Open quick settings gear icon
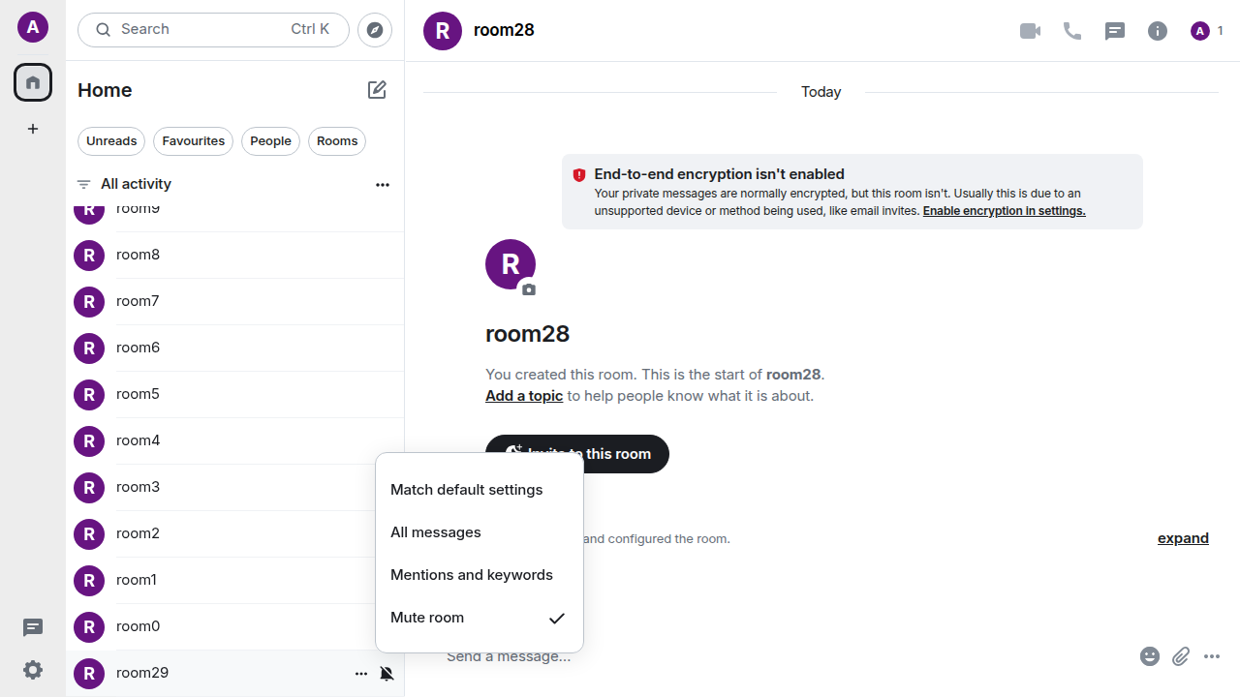1240x697 pixels. 33,670
